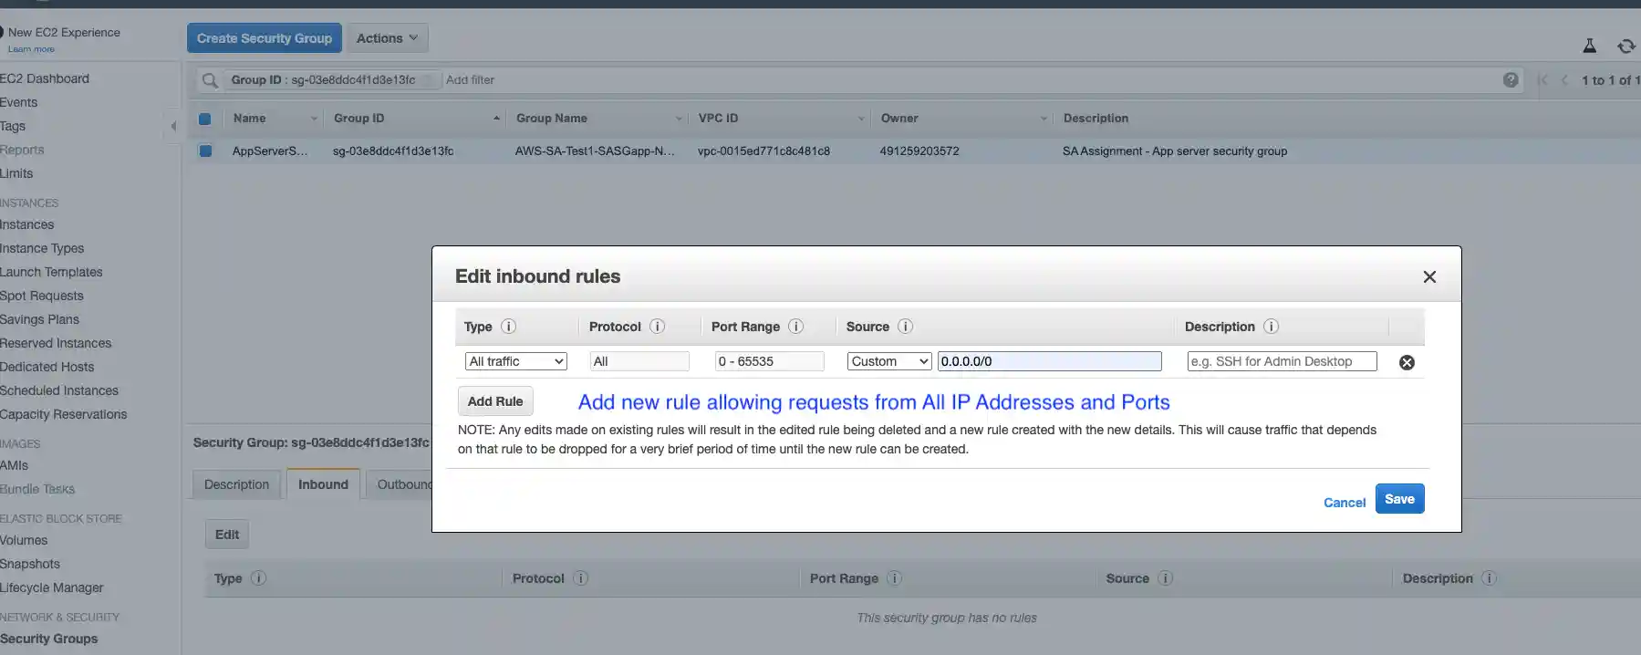
Task: Open the Group Name column dropdown arrow
Action: [679, 119]
